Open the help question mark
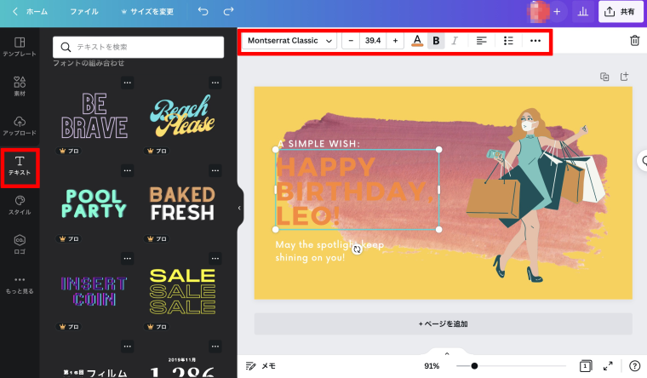This screenshot has height=378, width=647. [x=634, y=366]
